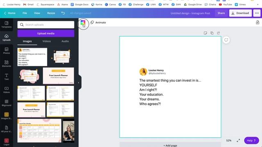Image resolution: width=262 pixels, height=147 pixels.
Task: Open the Templates sidebar panel
Action: coord(7,24)
